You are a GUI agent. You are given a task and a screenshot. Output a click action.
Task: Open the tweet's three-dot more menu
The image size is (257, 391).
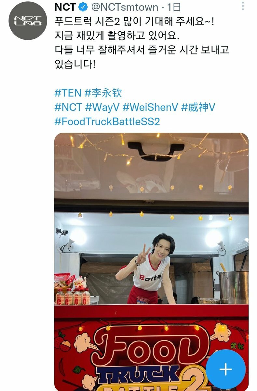pyautogui.click(x=243, y=6)
